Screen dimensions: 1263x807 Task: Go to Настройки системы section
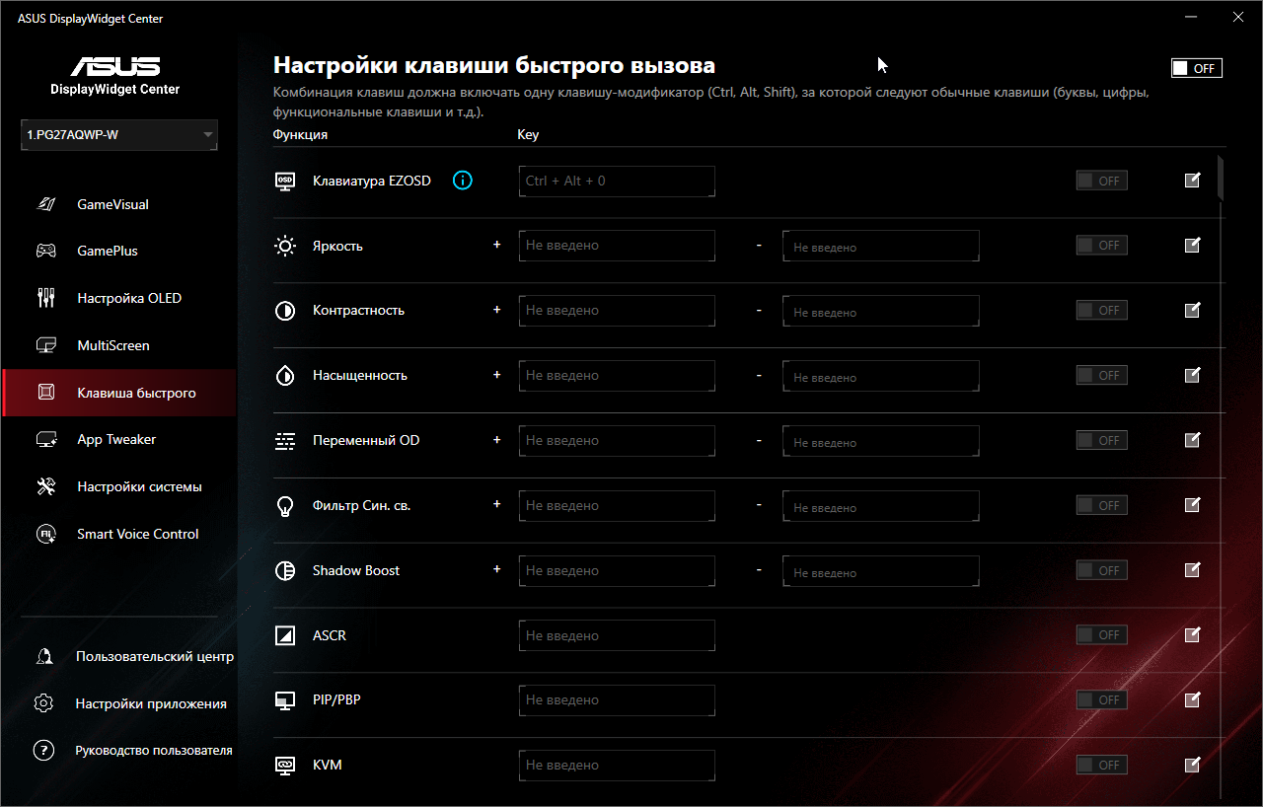139,486
